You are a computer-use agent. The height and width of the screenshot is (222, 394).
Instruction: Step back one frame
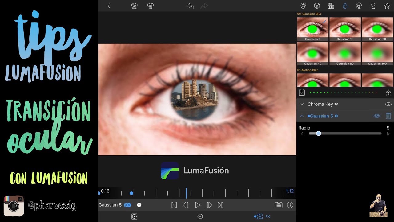(185, 205)
